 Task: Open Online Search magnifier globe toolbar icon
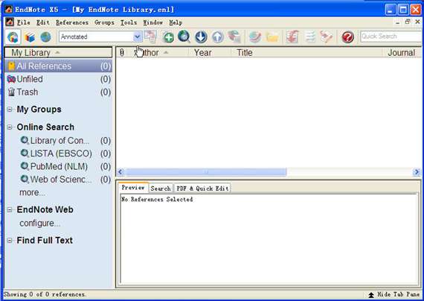184,37
